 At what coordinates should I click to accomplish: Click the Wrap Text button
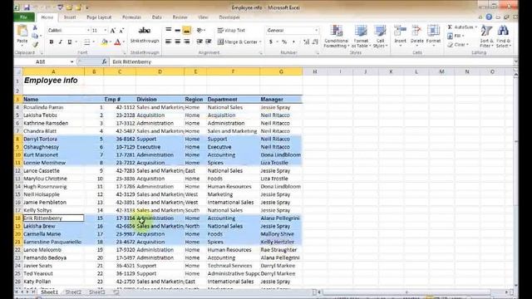pos(231,31)
